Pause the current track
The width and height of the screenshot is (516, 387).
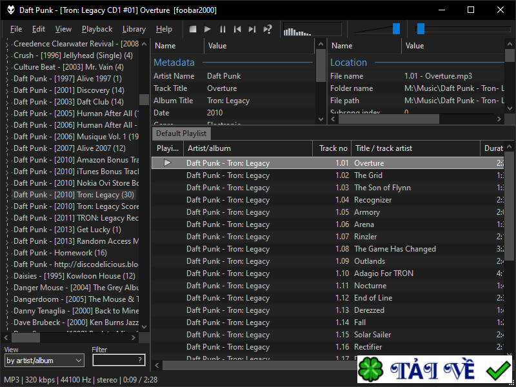(223, 29)
